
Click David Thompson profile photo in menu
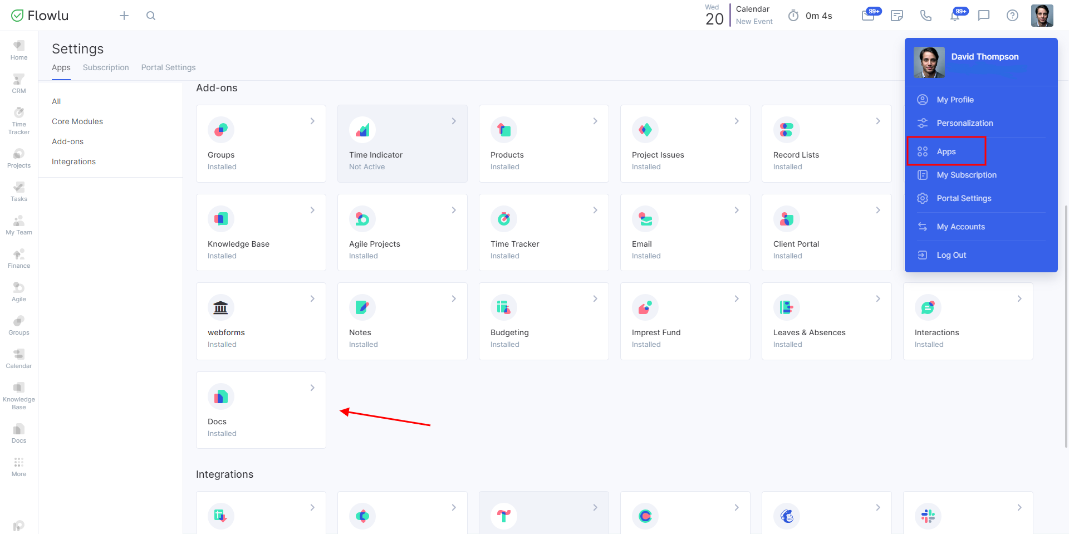(929, 62)
